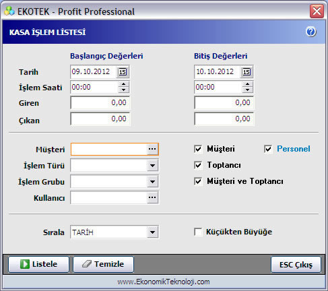The width and height of the screenshot is (328, 291).
Task: Open Kullanıcı lookup ellipsis button
Action: coord(152,197)
